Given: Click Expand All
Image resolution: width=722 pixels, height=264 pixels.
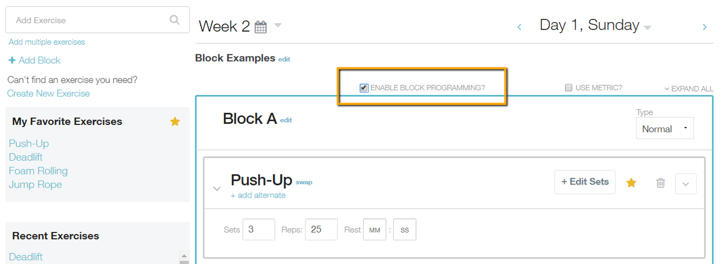Looking at the screenshot, I should [x=689, y=89].
